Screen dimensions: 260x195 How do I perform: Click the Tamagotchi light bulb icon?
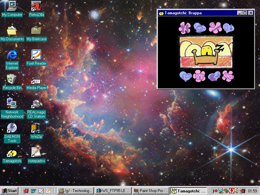tap(200, 28)
